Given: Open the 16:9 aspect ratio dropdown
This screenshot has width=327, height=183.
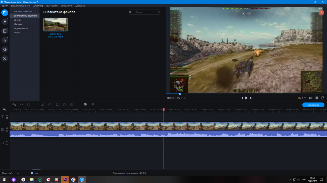Looking at the screenshot, I should click(x=301, y=98).
